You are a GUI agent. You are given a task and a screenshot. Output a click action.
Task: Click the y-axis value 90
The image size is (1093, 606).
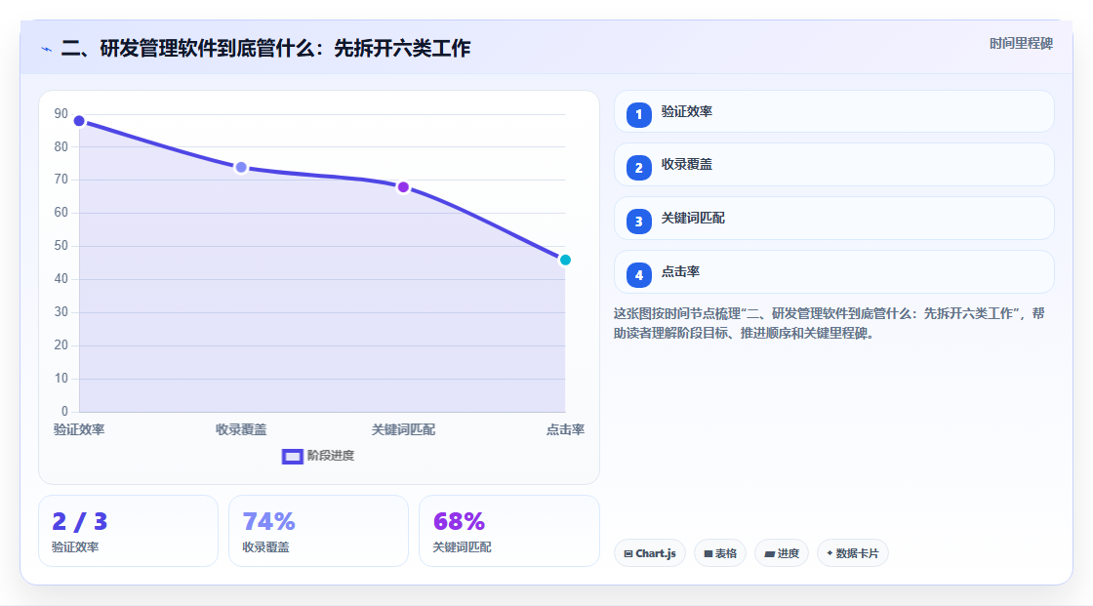click(61, 113)
